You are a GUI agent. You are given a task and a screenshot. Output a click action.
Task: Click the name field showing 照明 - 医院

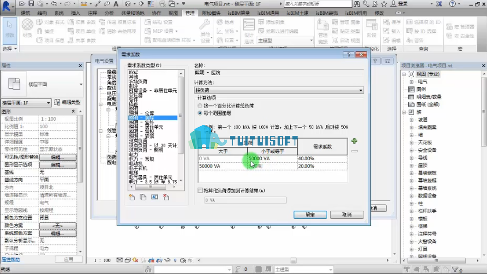click(x=279, y=73)
